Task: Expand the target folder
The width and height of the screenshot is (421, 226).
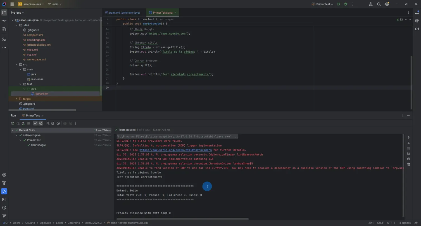Action: [x=16, y=99]
